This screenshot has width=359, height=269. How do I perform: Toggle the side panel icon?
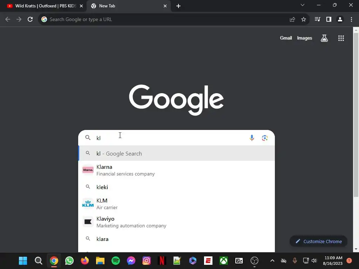click(x=329, y=20)
